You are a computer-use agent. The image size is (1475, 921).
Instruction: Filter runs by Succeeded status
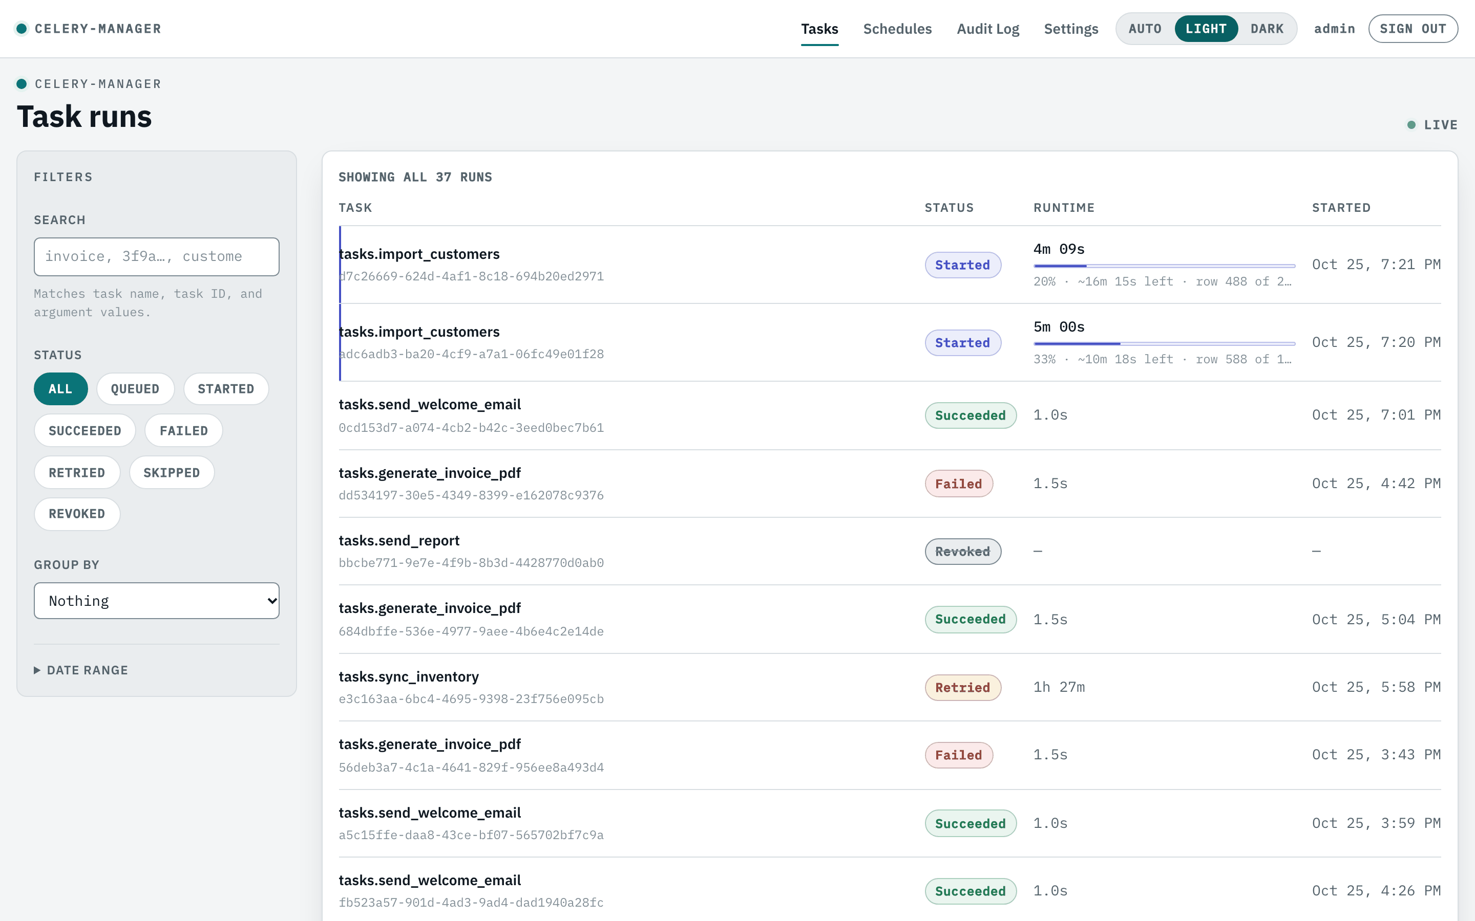[x=85, y=431]
